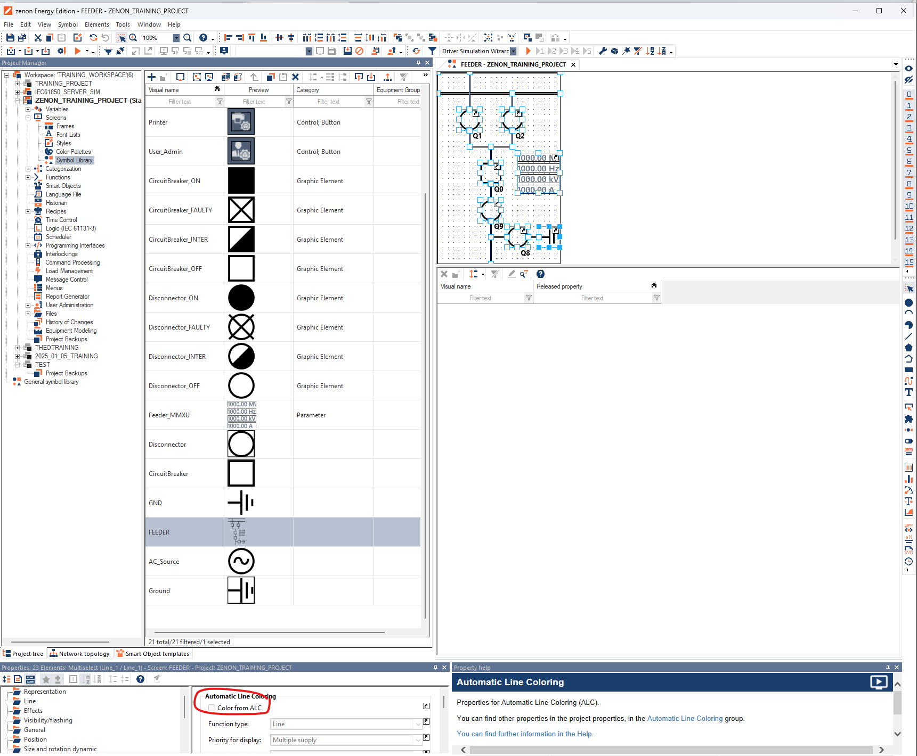Click the Undo arrow icon
917x756 pixels.
pos(105,38)
